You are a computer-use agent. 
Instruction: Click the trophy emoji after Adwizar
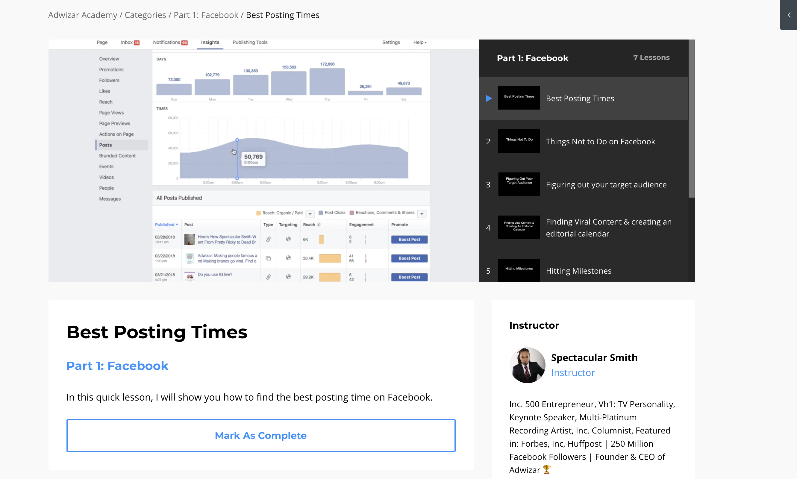coord(546,469)
